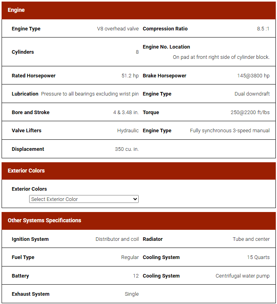Click the Brake Horsepower label

[164, 76]
